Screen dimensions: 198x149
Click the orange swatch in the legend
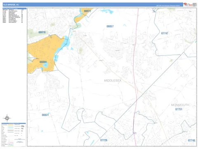pyautogui.click(x=10, y=125)
